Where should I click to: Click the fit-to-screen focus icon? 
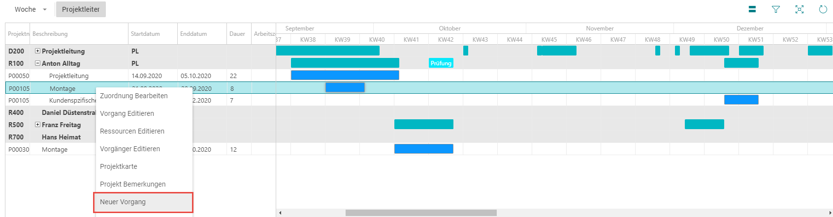[x=800, y=9]
